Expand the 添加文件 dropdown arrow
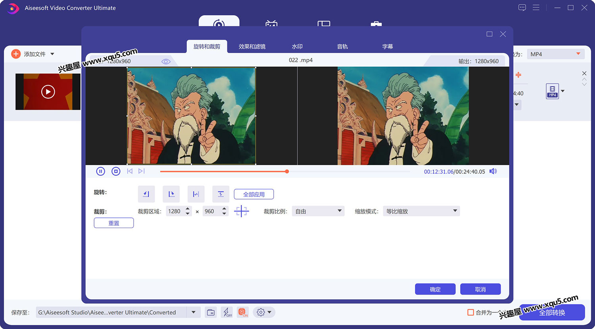595x329 pixels. click(52, 54)
